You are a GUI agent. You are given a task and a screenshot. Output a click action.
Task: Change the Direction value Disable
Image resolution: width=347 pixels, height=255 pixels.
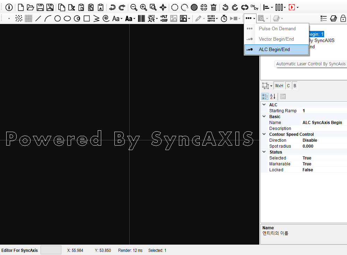point(324,140)
